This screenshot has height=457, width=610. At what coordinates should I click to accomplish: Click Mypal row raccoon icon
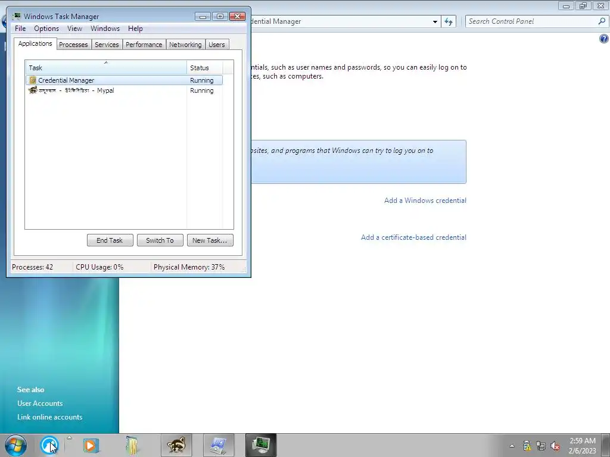pos(33,90)
